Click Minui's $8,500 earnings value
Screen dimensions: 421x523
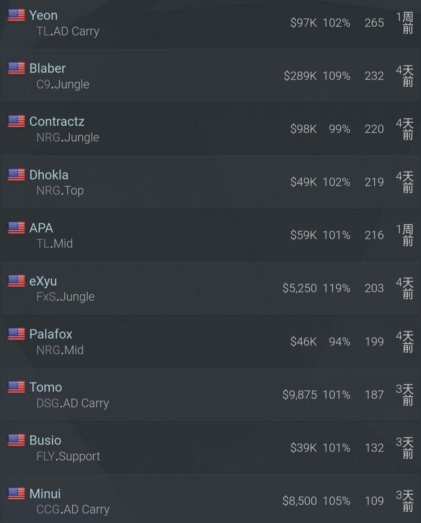click(x=299, y=501)
